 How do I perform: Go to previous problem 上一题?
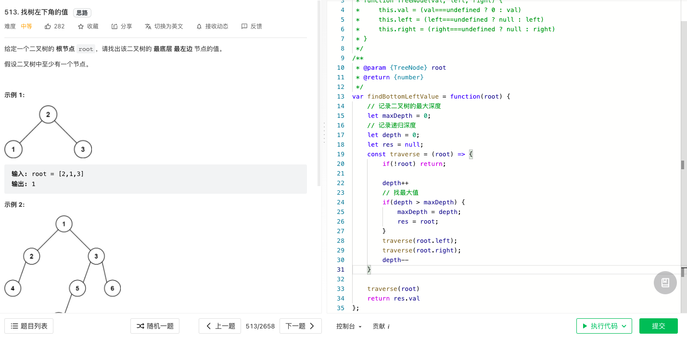[x=220, y=326]
